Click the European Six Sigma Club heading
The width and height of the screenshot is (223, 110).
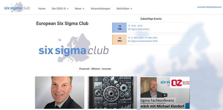62,24
